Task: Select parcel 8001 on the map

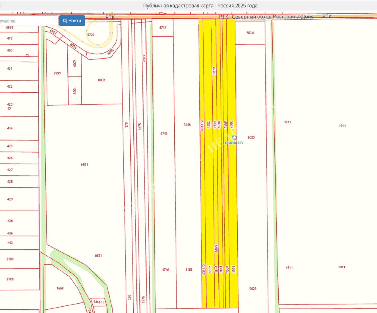Action: (75, 91)
